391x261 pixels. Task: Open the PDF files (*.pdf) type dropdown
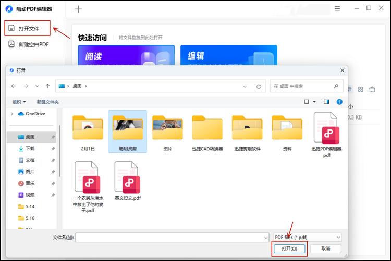point(307,238)
